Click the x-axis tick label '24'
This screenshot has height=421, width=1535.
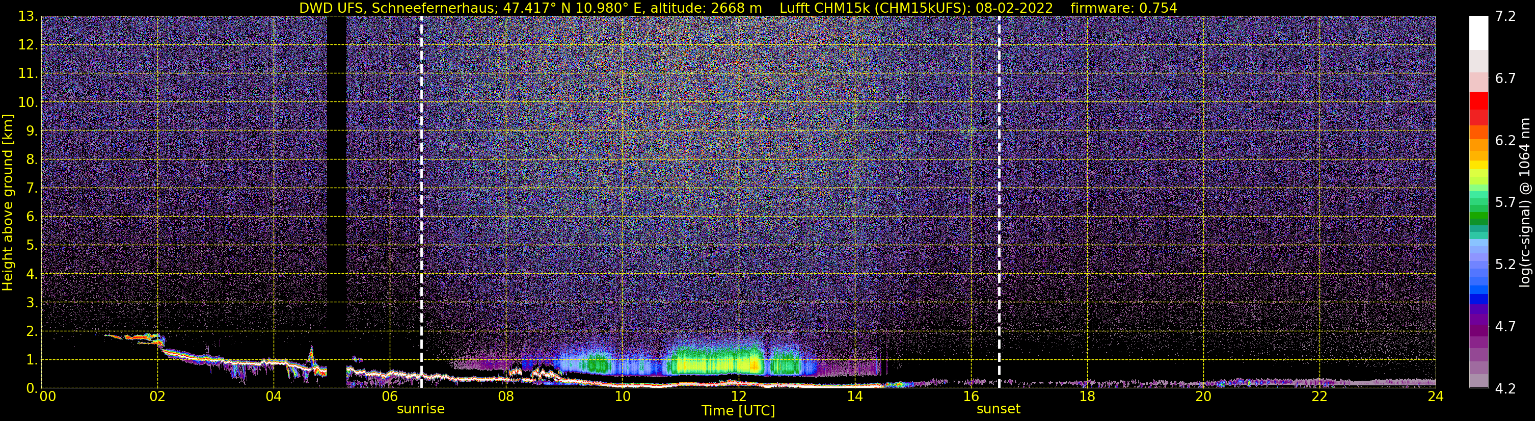point(1436,397)
